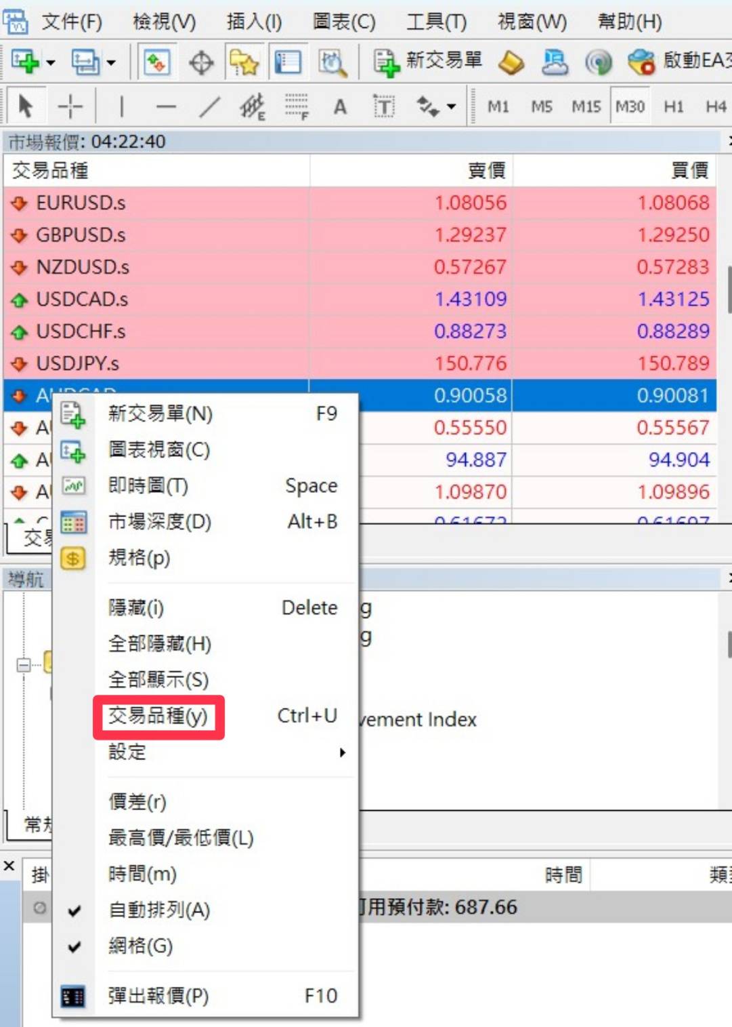This screenshot has width=732, height=1027.
Task: Open the 工具(T) menu
Action: [436, 22]
